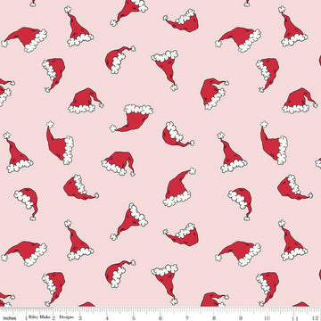Click the number 5 on the ruler
321x321 pixels.
[x=134, y=318]
